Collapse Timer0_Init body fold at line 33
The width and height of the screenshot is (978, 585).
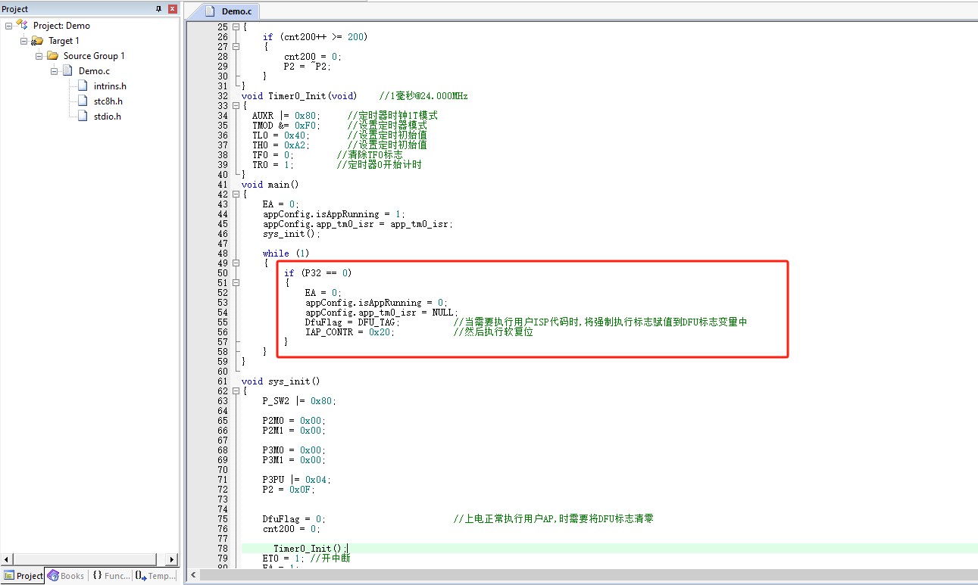(236, 105)
